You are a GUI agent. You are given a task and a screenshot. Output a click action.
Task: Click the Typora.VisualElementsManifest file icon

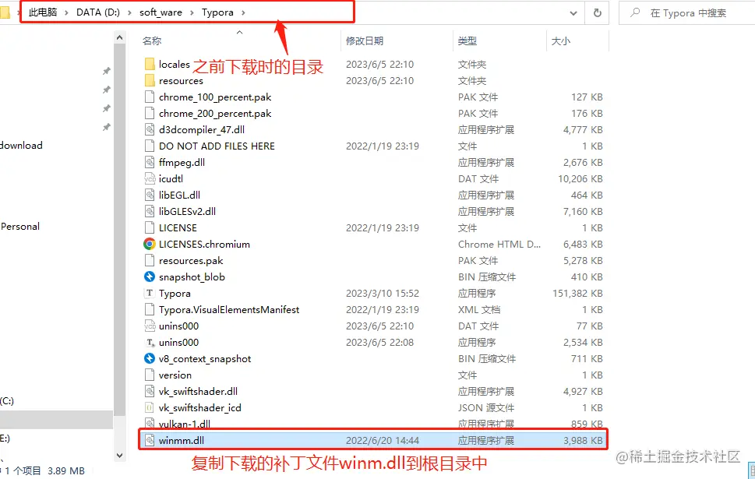click(150, 309)
